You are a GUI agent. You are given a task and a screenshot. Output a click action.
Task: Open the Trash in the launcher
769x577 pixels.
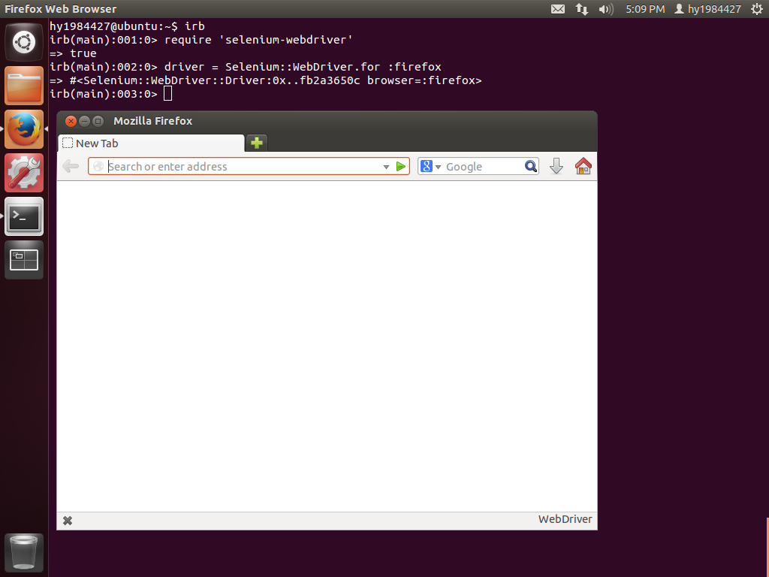pos(24,553)
